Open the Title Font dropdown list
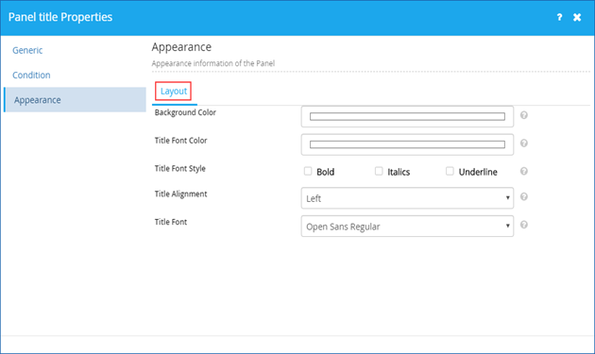 pos(407,227)
